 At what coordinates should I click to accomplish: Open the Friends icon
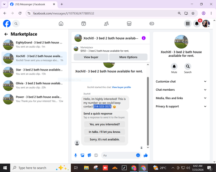point(106,24)
